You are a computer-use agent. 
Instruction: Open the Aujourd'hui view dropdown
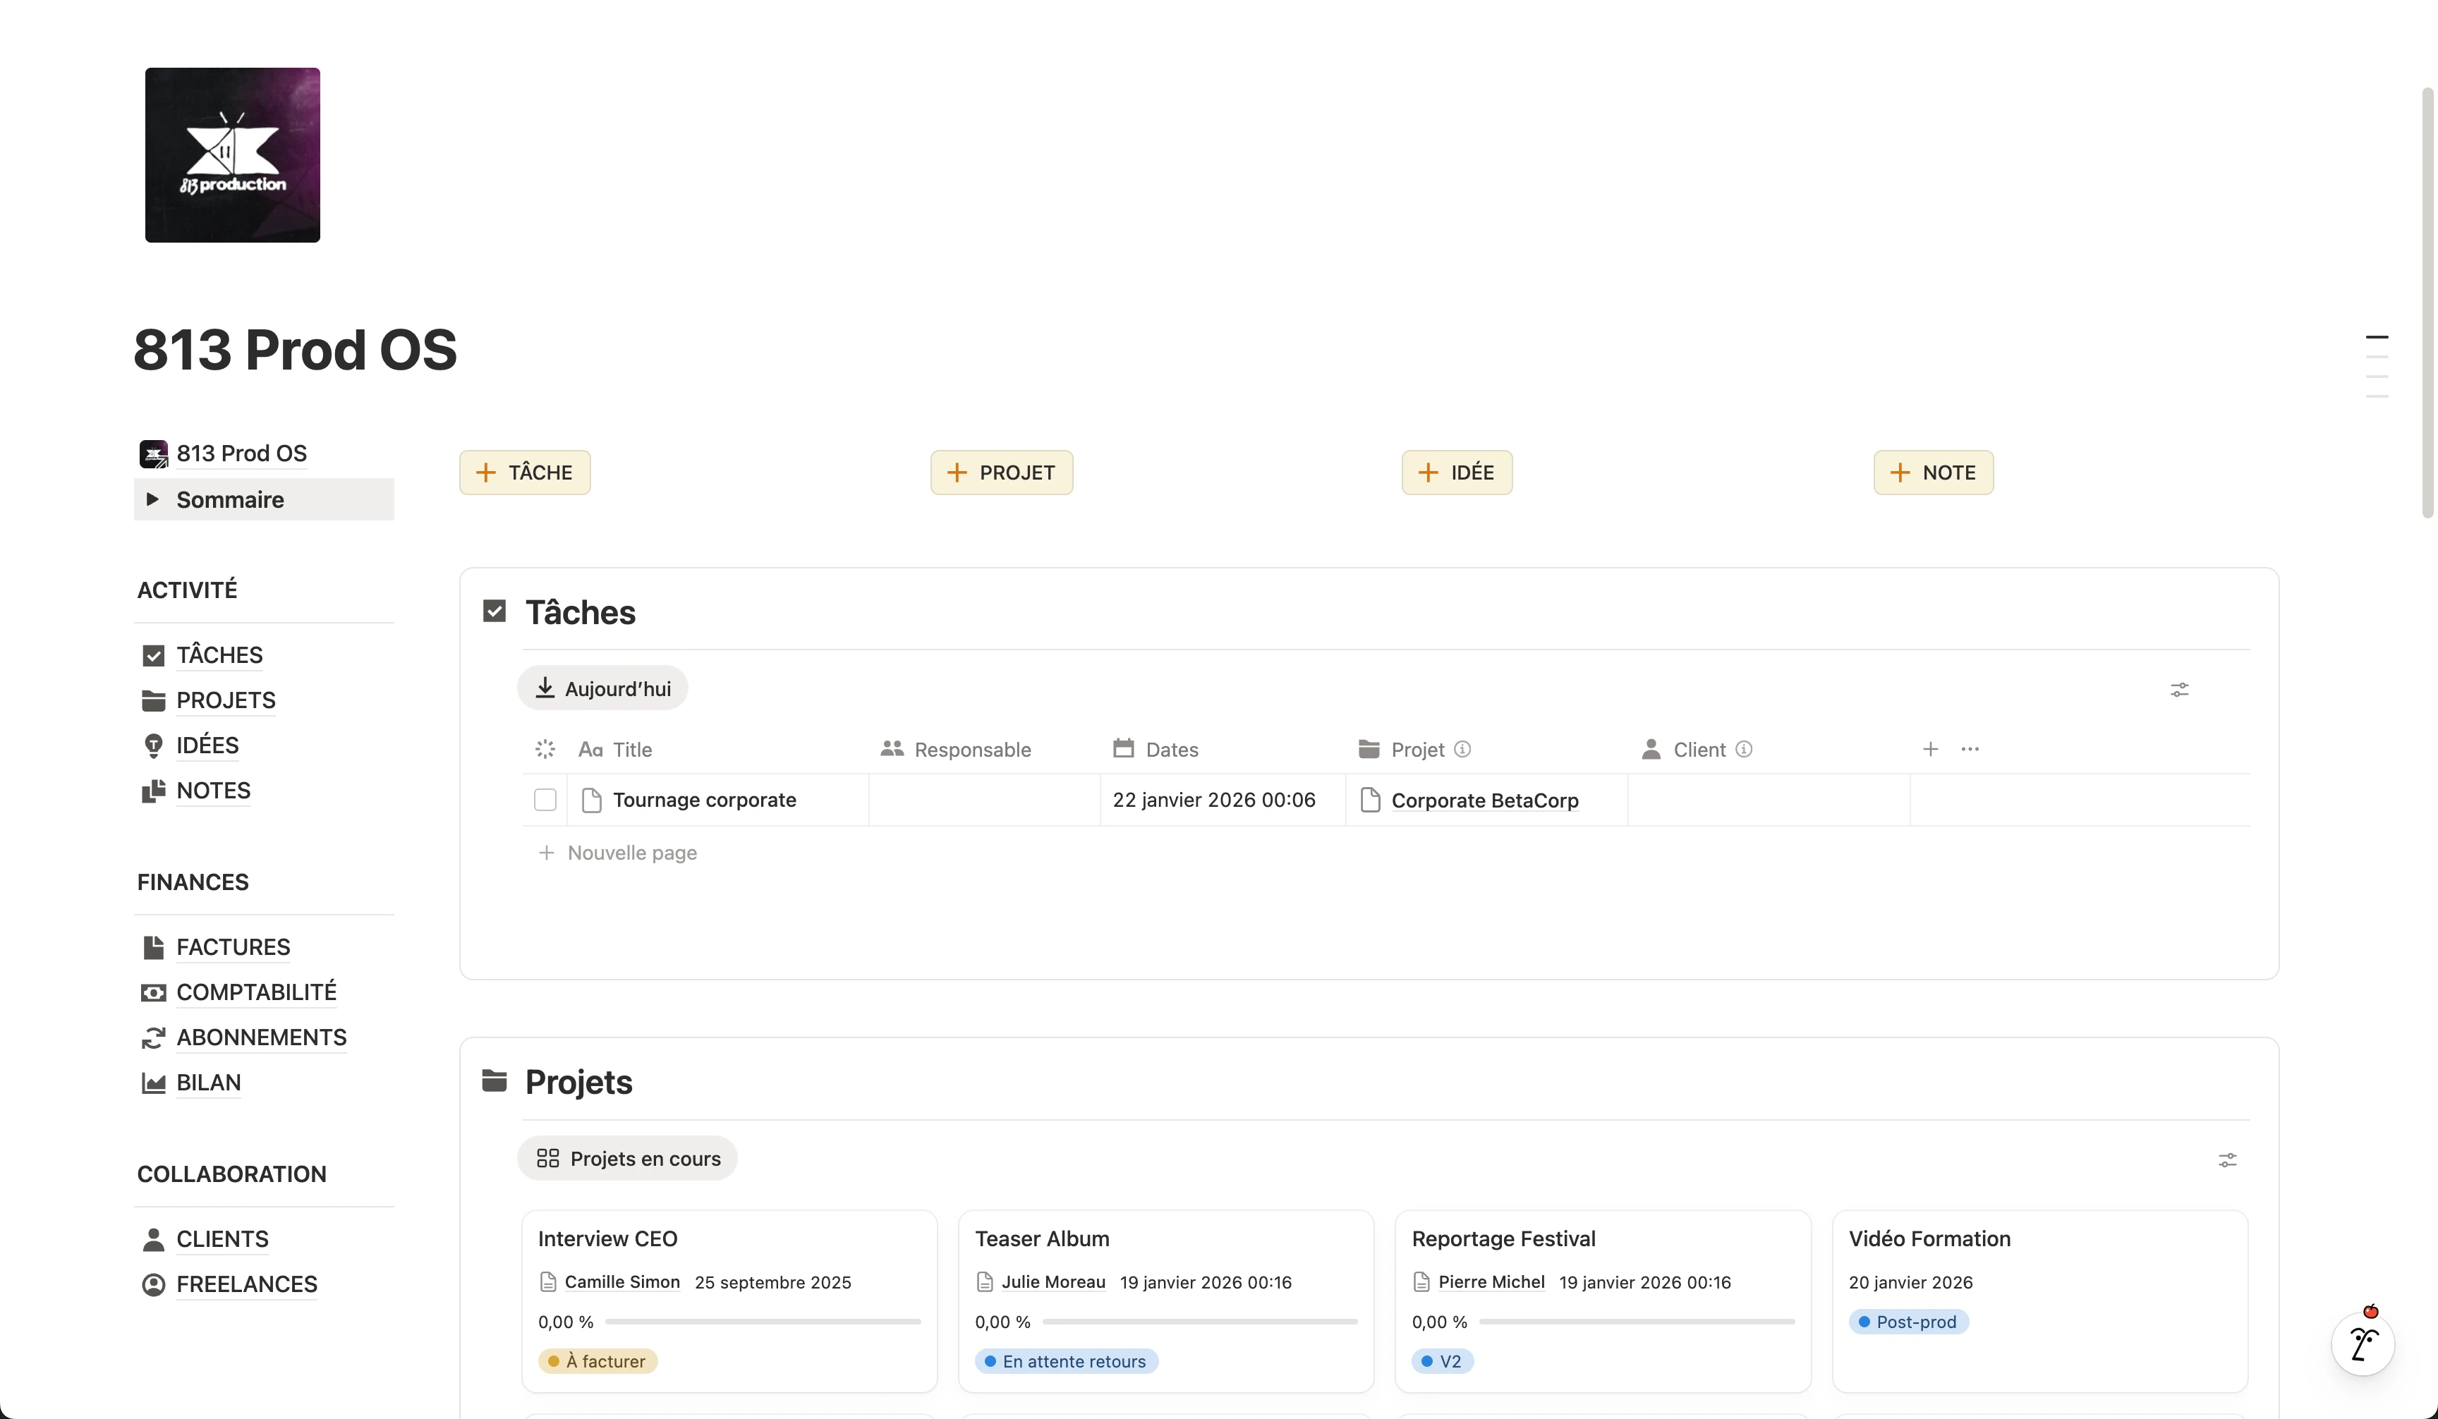tap(602, 688)
